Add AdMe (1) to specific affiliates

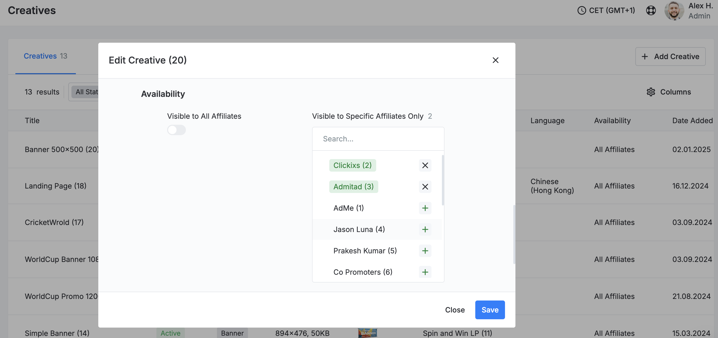[x=425, y=208]
